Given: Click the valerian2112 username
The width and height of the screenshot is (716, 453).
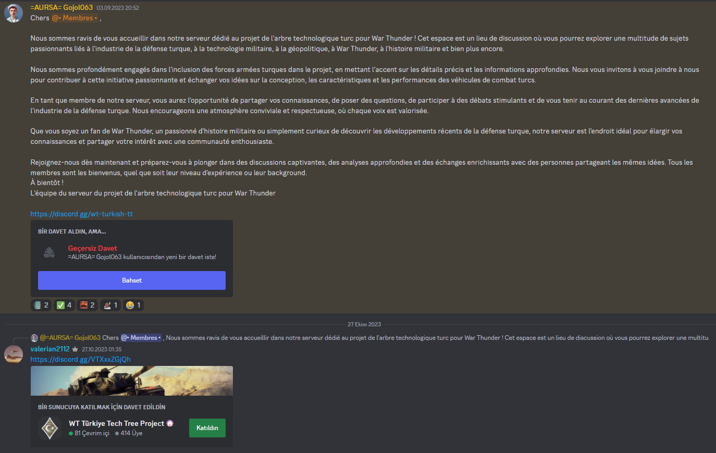Looking at the screenshot, I should 50,349.
